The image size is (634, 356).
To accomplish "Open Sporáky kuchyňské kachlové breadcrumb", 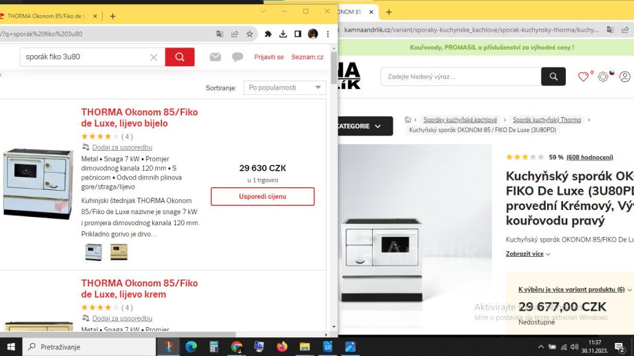I will (460, 120).
